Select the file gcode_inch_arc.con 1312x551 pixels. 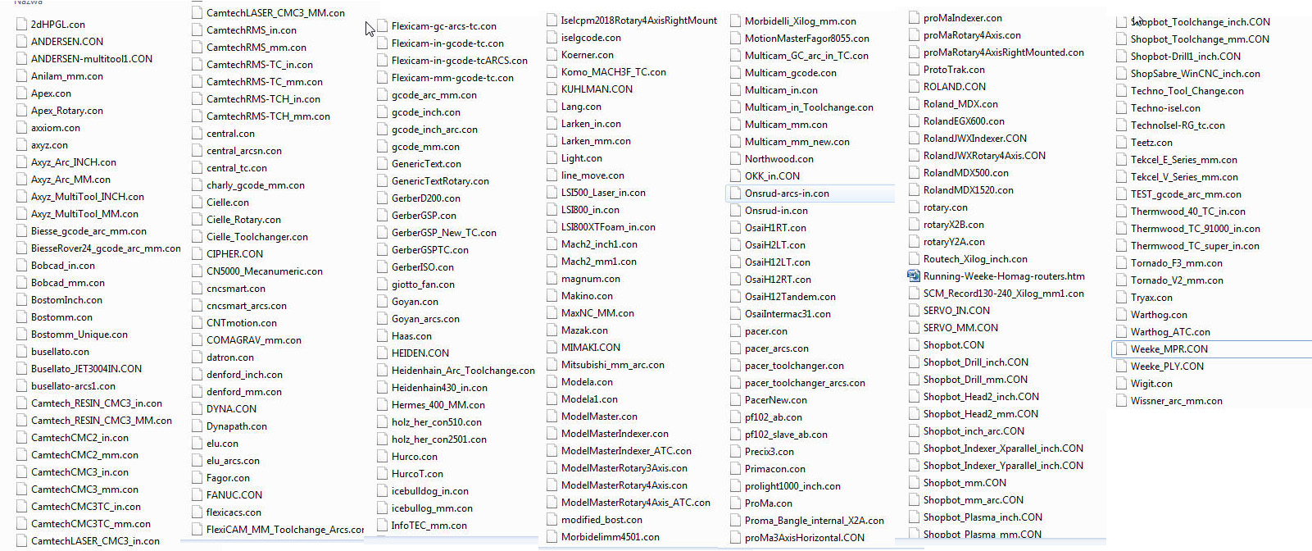coord(434,130)
